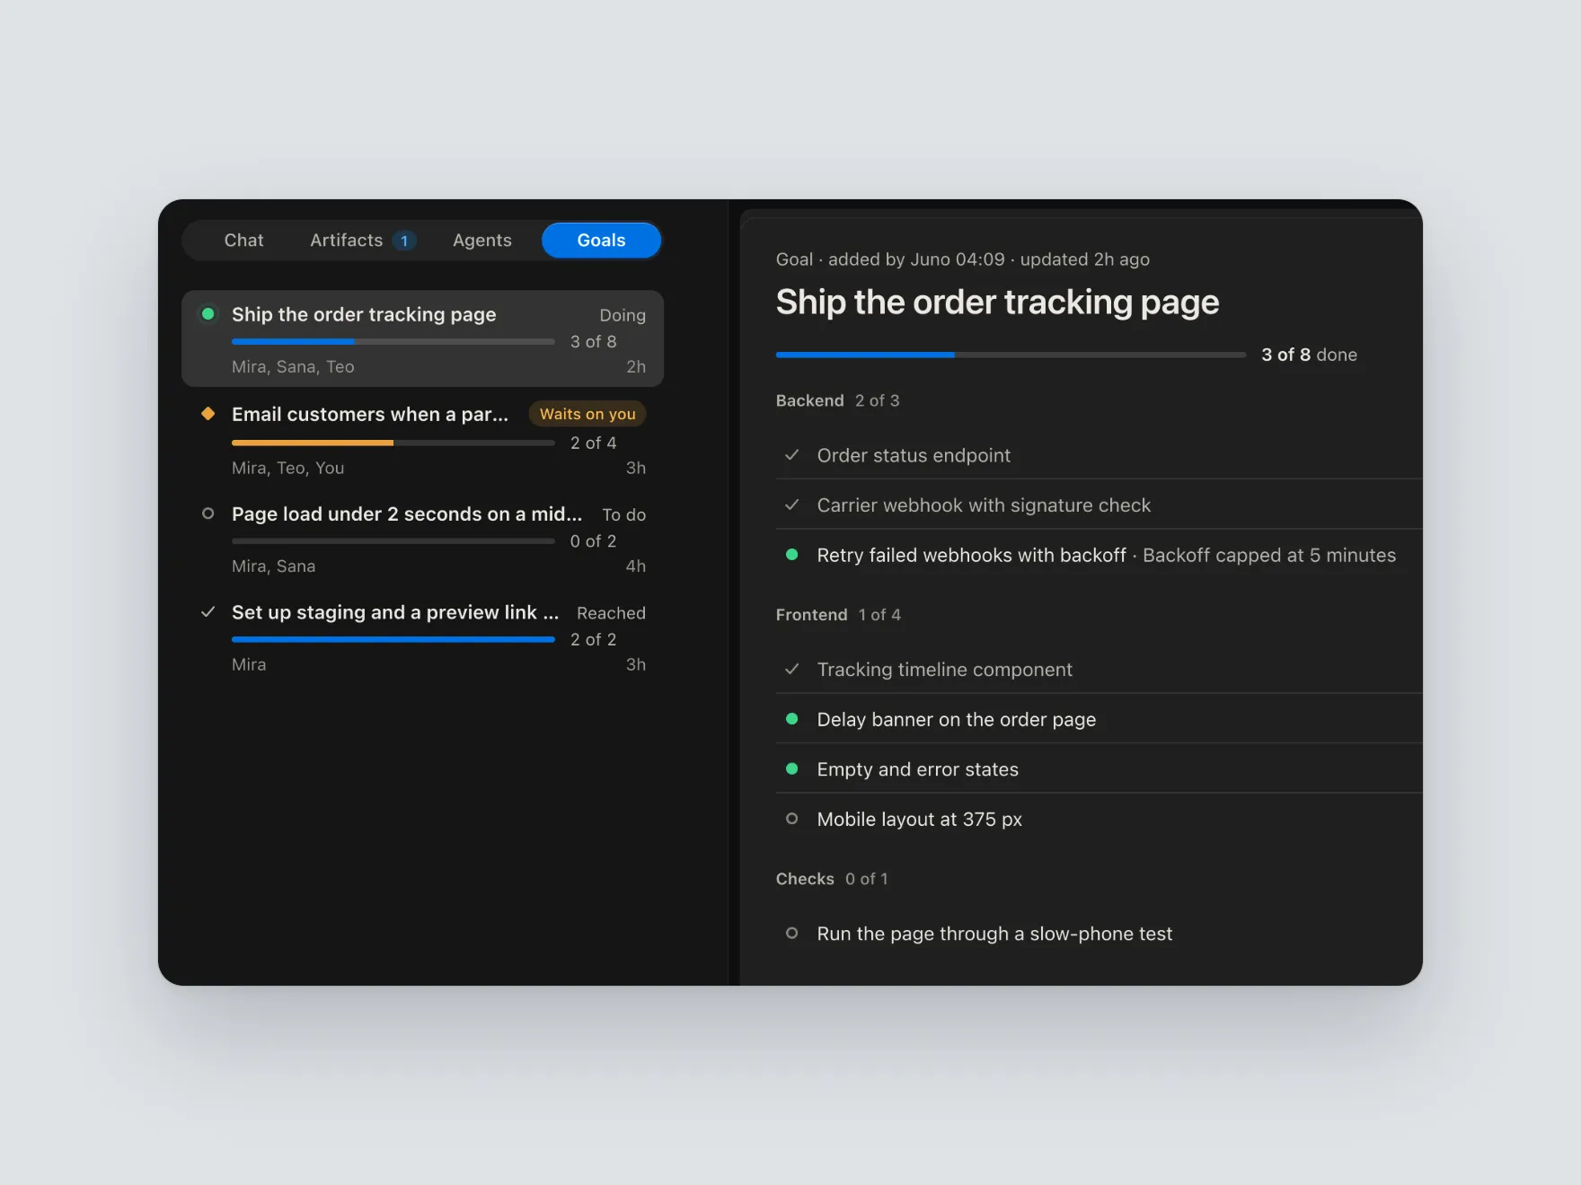The height and width of the screenshot is (1185, 1581).
Task: Select Ship the order tracking page in goals list
Action: 422,338
